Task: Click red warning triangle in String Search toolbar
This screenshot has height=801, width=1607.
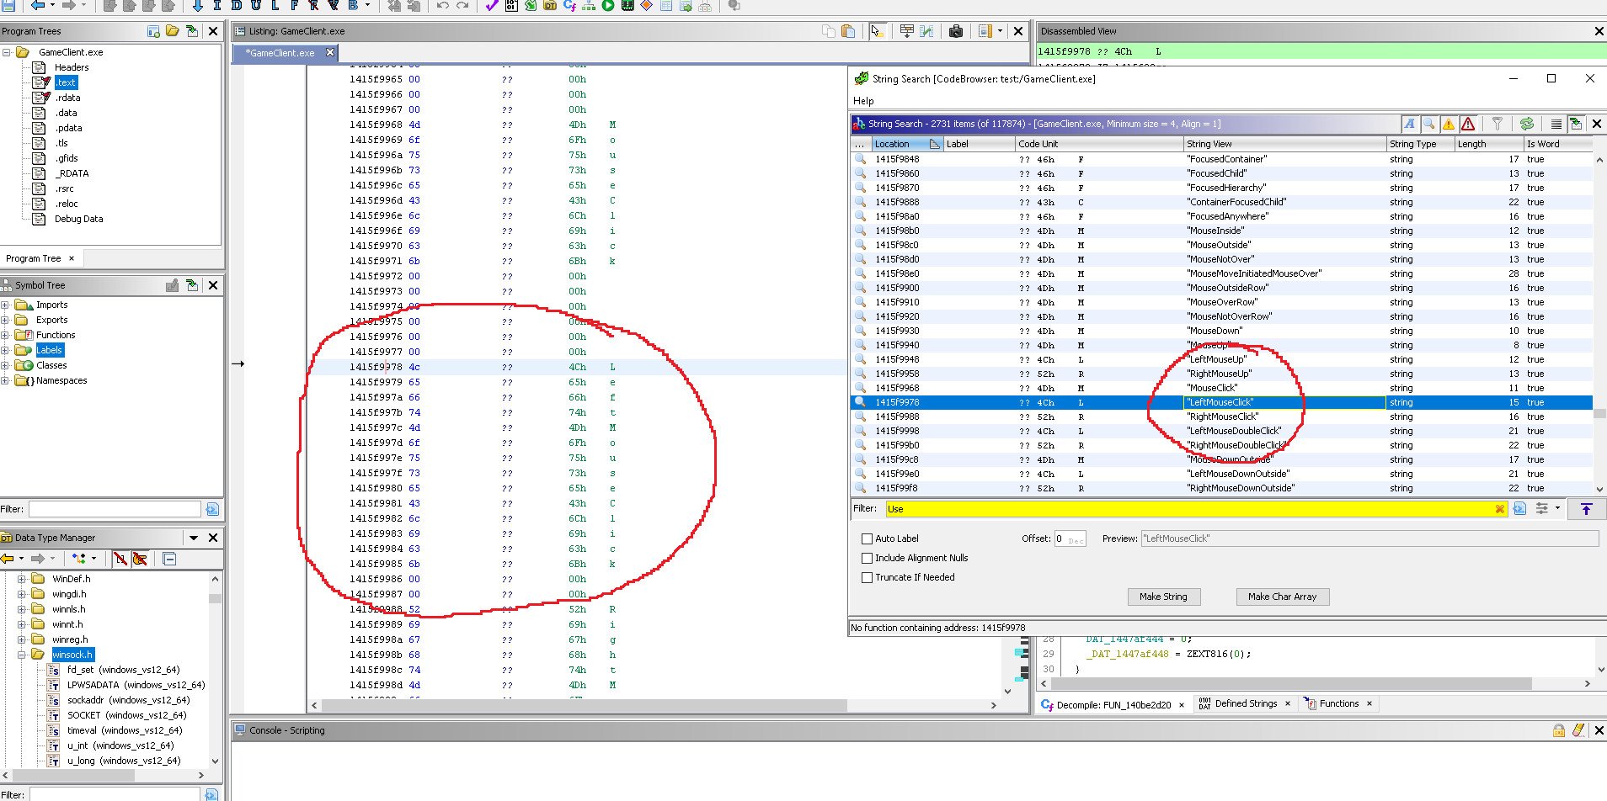Action: pyautogui.click(x=1468, y=124)
